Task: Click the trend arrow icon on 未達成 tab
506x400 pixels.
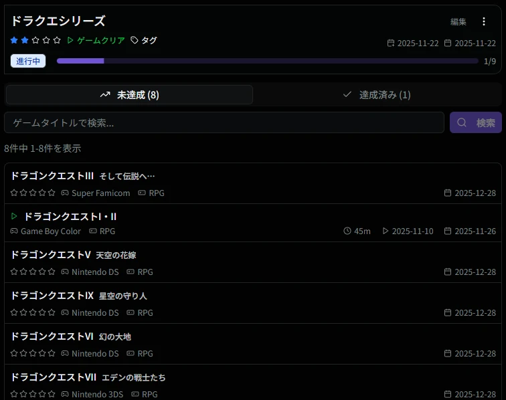Action: click(x=105, y=95)
